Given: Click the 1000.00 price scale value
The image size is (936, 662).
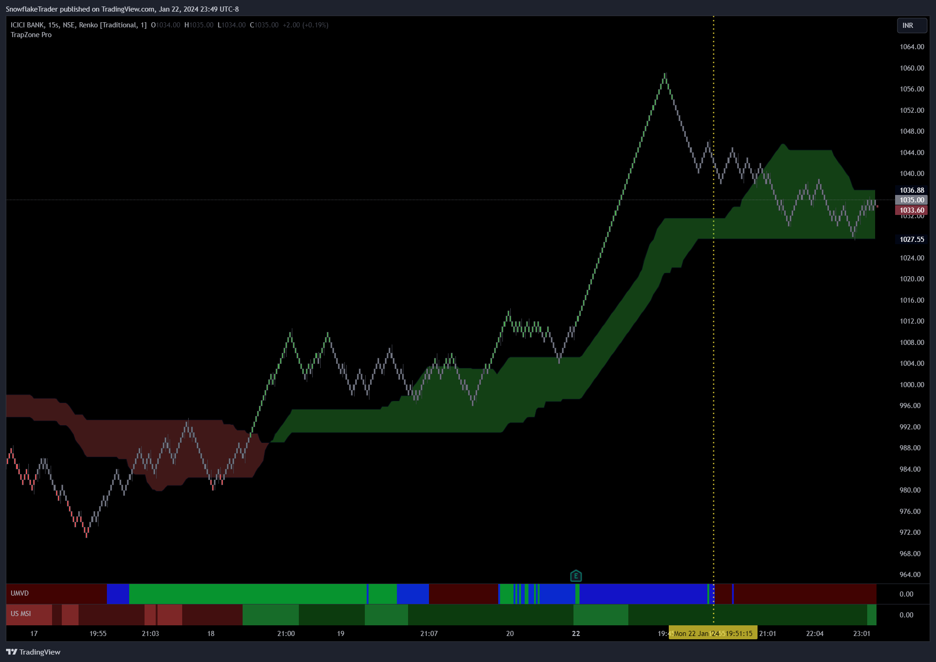Looking at the screenshot, I should 911,385.
